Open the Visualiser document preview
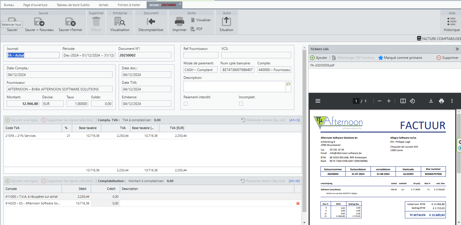 pos(201,20)
